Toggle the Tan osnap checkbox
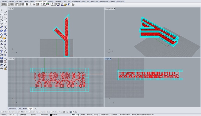Screen dimensions: 201x116 coord(40,112)
